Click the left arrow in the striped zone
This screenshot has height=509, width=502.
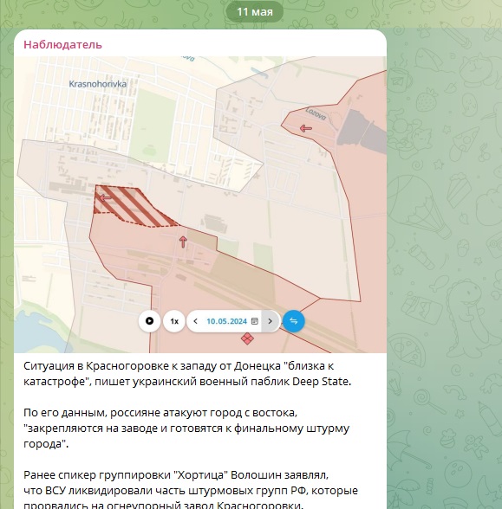(x=105, y=197)
